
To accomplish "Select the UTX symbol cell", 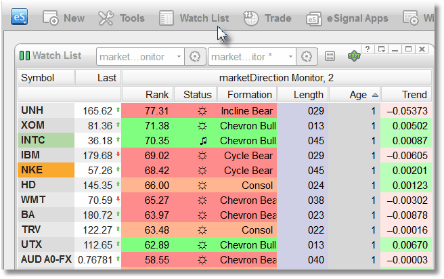I will (46, 244).
